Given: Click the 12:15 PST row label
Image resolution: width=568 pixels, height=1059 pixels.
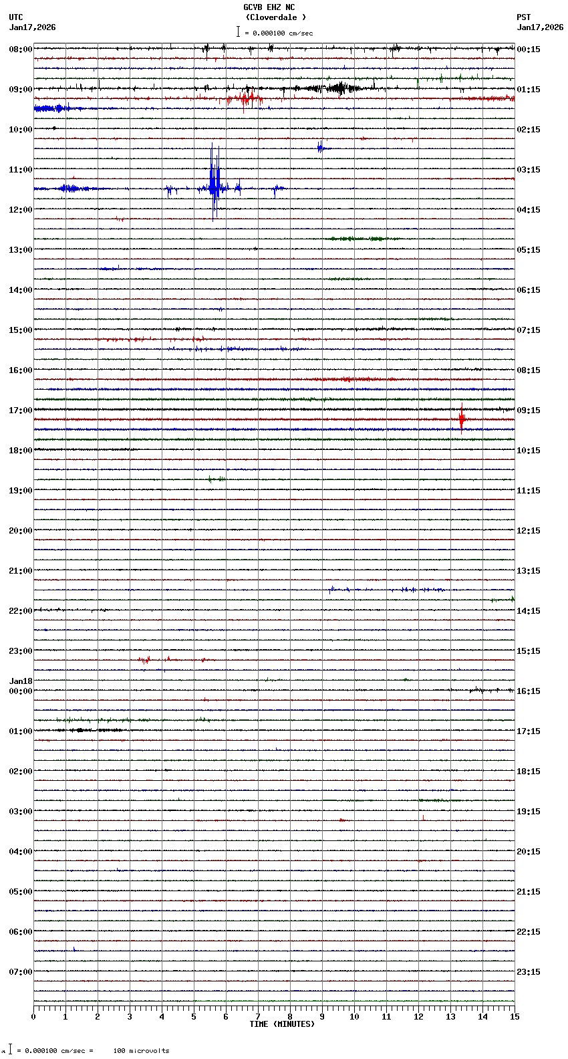Looking at the screenshot, I should [x=529, y=531].
